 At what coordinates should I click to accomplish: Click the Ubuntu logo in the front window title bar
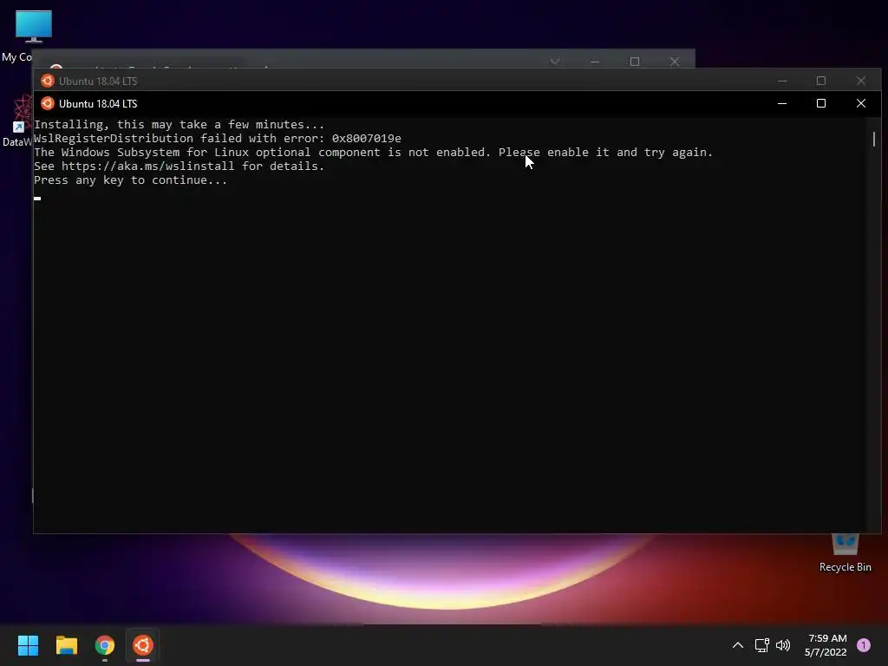pyautogui.click(x=48, y=104)
